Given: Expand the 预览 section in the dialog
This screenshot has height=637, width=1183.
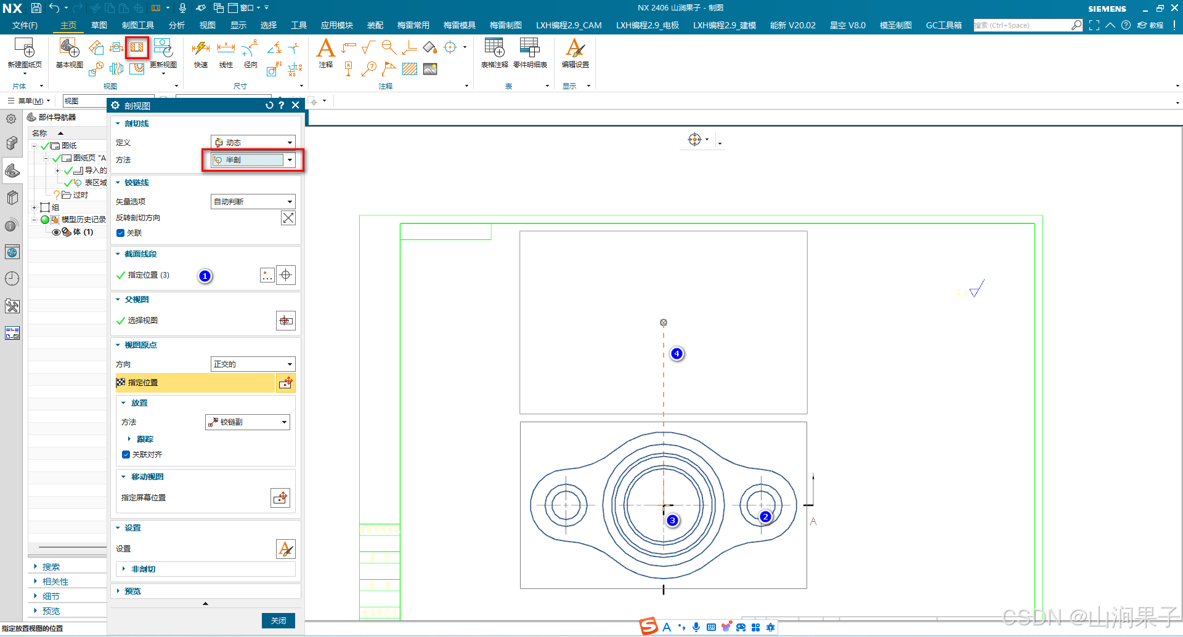Looking at the screenshot, I should coord(132,591).
